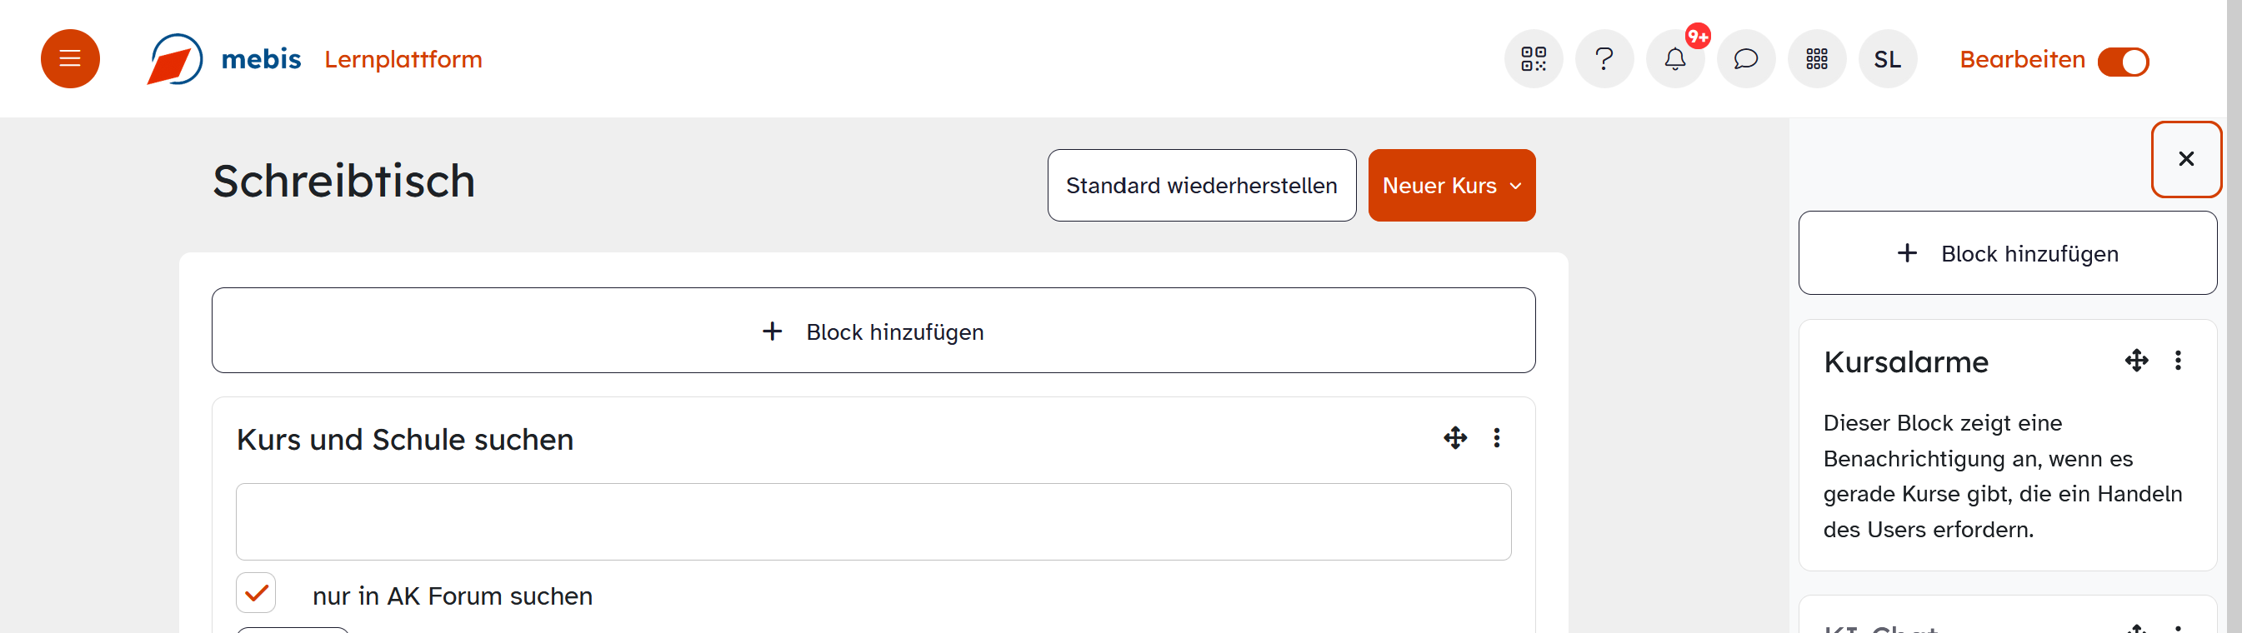Click the Lernplattform header link
This screenshot has height=633, width=2242.
(x=403, y=59)
